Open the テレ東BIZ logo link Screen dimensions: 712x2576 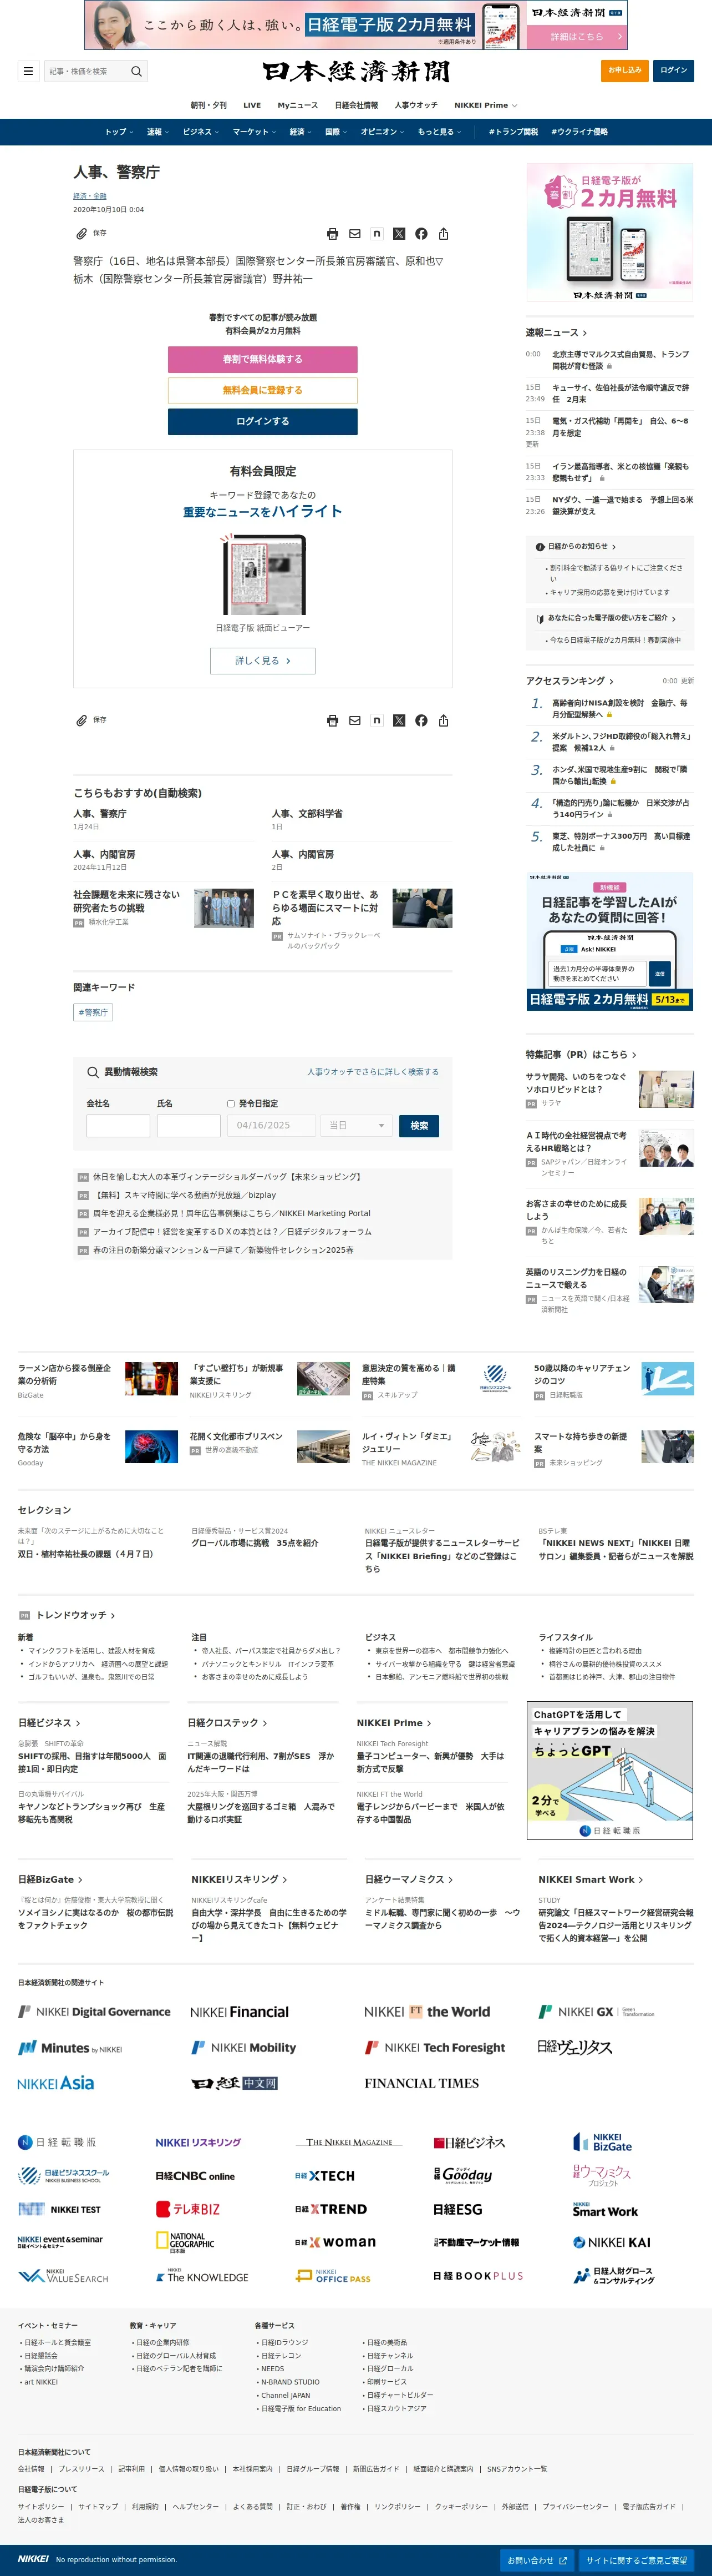(x=188, y=2209)
